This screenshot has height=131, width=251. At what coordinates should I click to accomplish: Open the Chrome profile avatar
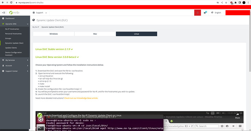click(x=244, y=3)
